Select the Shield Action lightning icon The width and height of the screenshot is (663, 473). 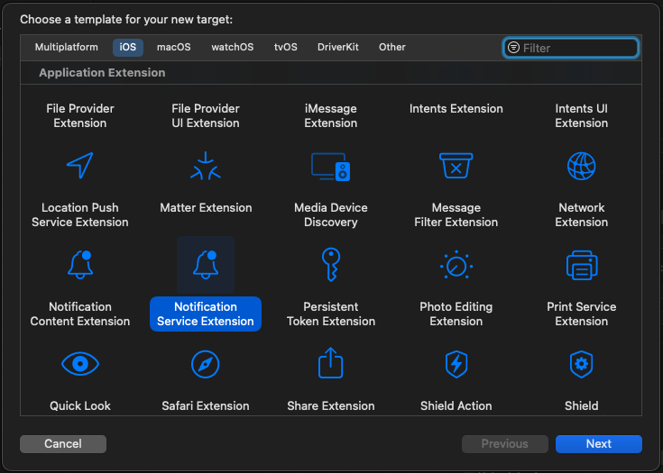[456, 364]
